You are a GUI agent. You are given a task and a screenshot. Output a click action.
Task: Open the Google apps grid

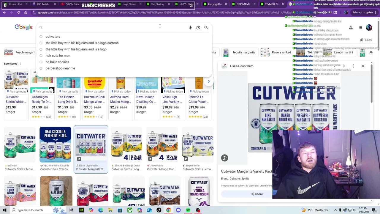360,28
